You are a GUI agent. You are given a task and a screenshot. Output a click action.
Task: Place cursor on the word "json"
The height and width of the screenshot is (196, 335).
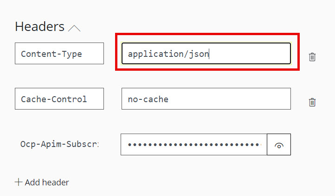[x=200, y=54]
